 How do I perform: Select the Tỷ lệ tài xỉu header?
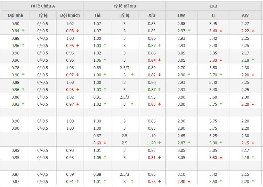pos(124,6)
